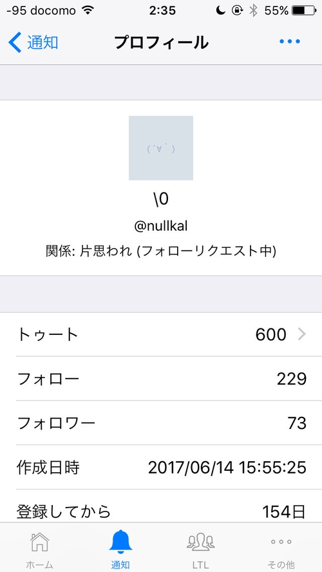Tap the @nullkal username

[x=161, y=226]
